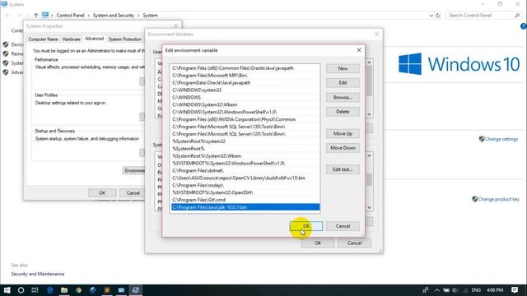Select the %SystemRoot%\system32 entry
Viewport: 527px width, 296px height.
tap(245, 141)
